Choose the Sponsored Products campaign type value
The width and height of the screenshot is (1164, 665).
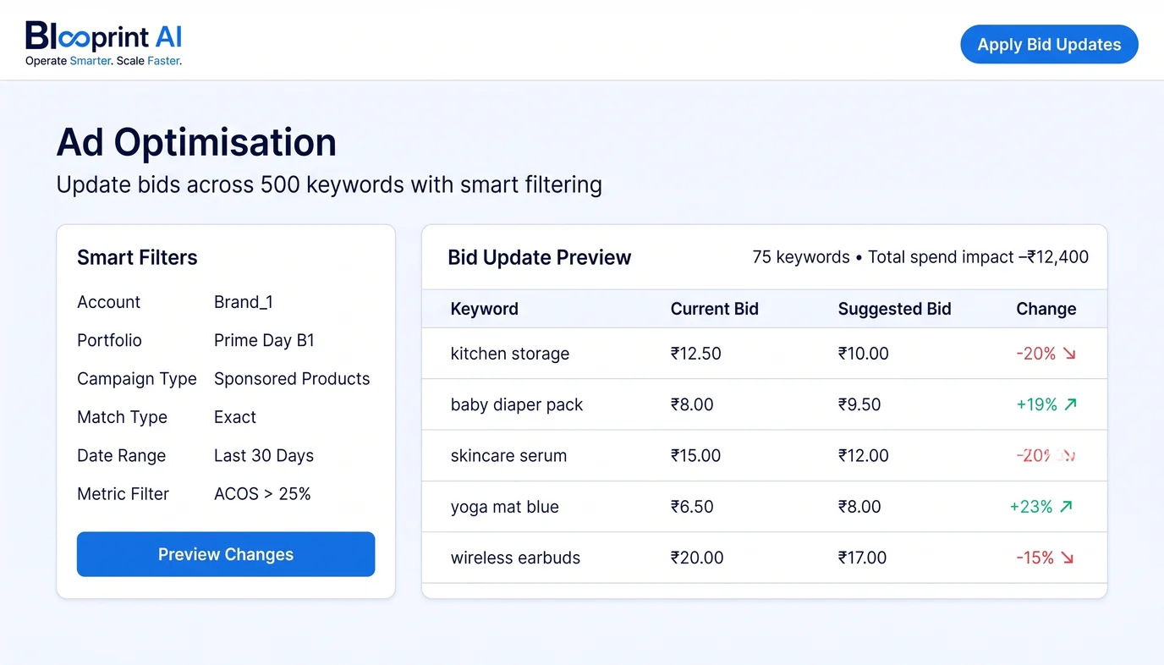(x=292, y=379)
